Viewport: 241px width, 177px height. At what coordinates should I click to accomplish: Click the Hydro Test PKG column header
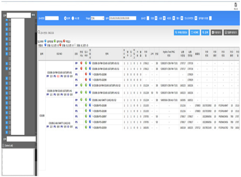169,54
